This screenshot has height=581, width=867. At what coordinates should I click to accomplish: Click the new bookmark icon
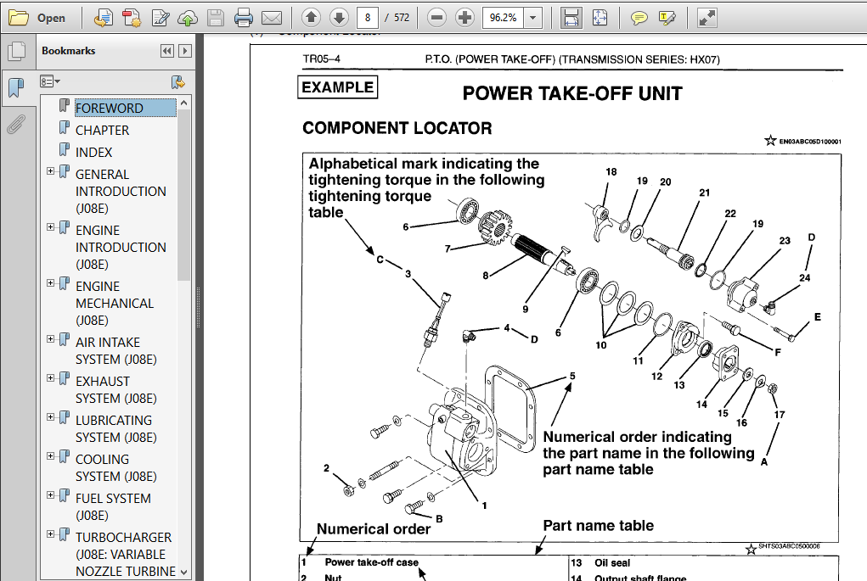click(178, 82)
